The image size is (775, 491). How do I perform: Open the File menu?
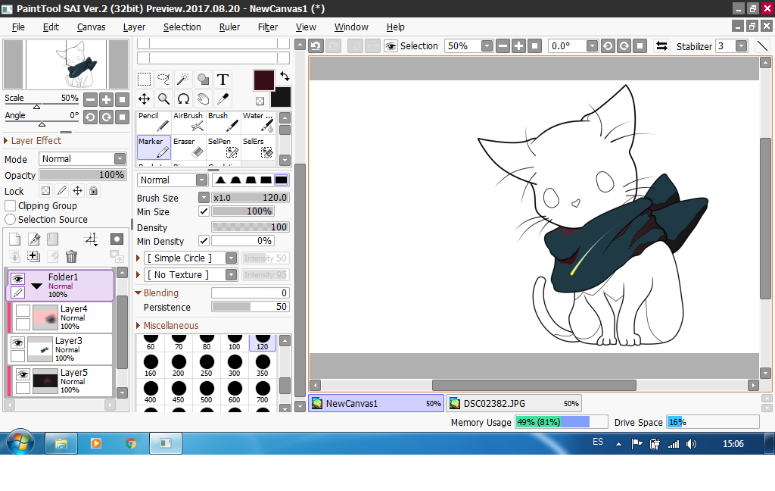[18, 27]
